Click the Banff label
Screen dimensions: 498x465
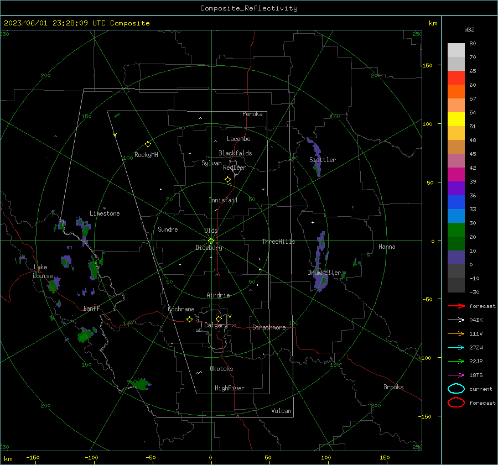coord(91,309)
